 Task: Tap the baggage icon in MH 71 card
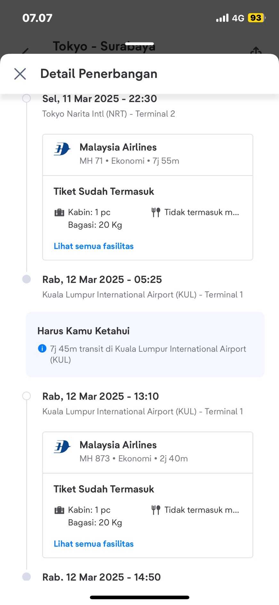(59, 212)
